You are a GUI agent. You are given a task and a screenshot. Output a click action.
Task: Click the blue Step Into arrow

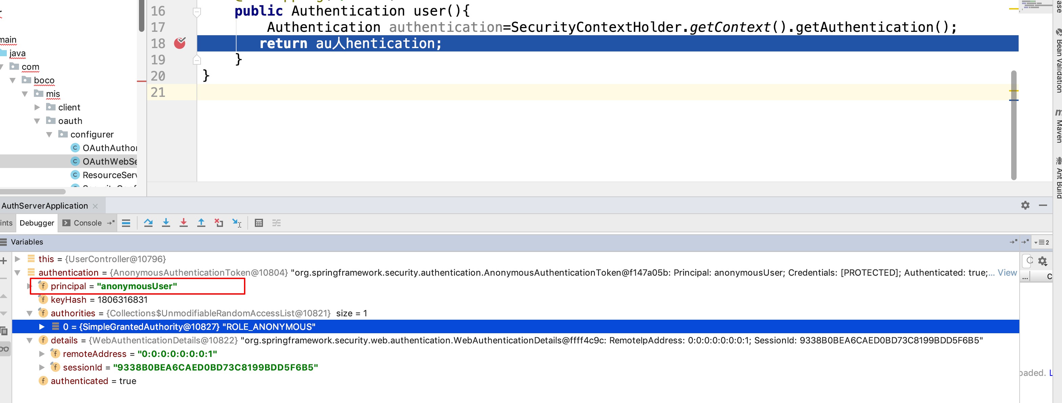pyautogui.click(x=166, y=223)
